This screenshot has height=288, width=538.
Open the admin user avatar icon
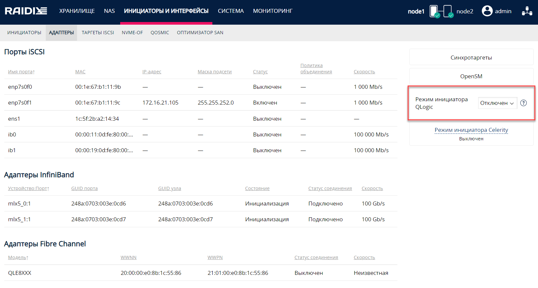(x=487, y=11)
